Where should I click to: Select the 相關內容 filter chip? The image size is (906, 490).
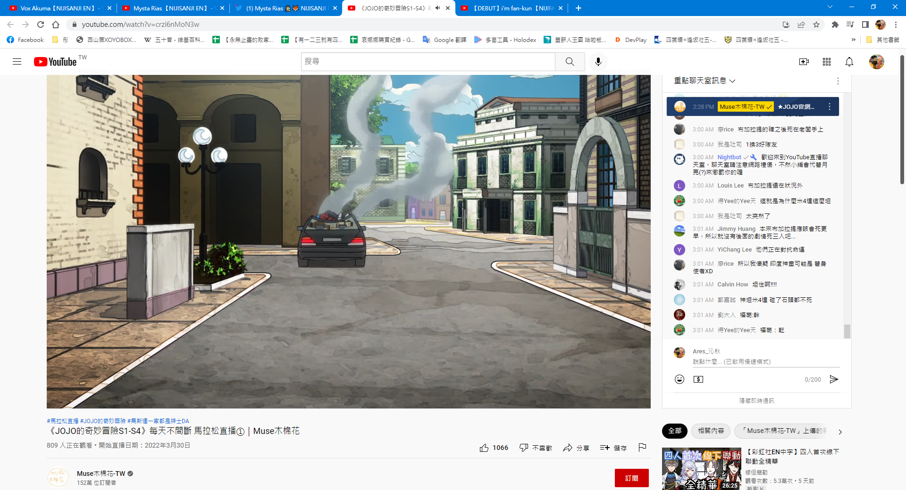(711, 431)
